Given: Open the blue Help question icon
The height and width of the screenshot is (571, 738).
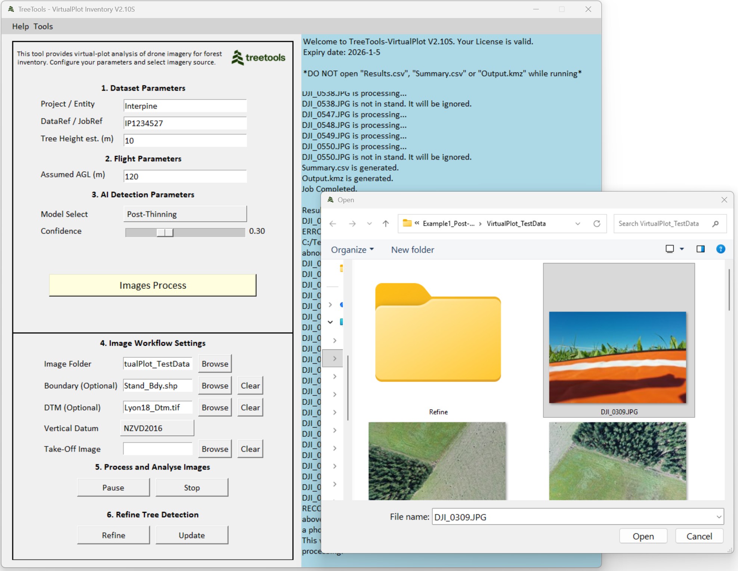Looking at the screenshot, I should 720,249.
